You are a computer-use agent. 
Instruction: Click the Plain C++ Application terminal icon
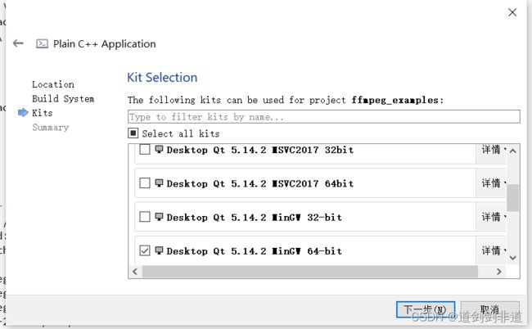(x=42, y=43)
